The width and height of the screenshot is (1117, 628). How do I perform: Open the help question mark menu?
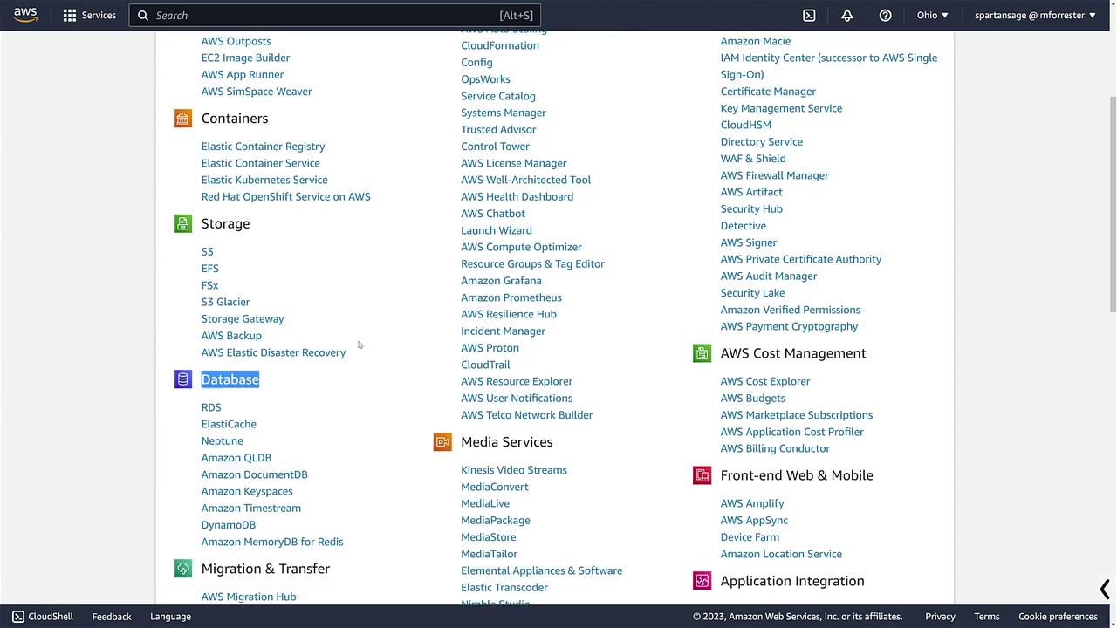[885, 15]
